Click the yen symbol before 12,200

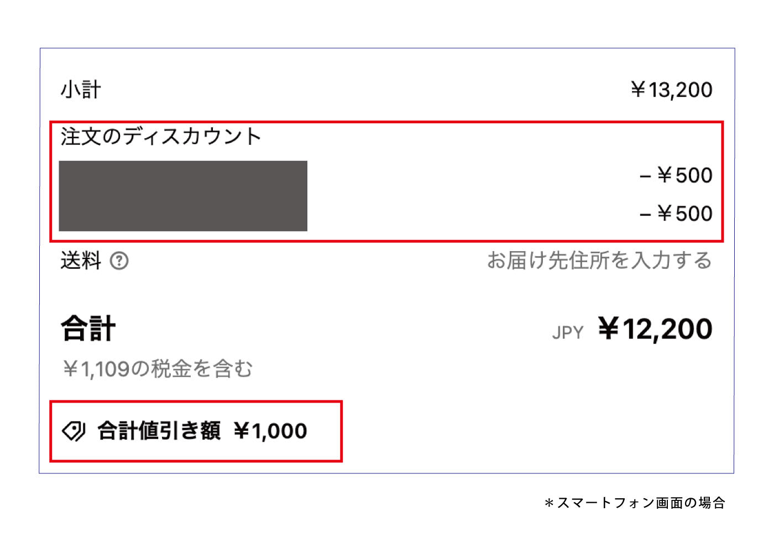coord(608,329)
